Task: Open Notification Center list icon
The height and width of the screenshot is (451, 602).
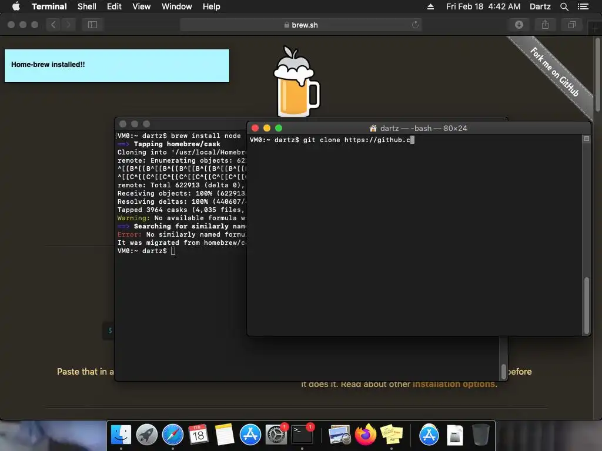Action: [x=583, y=6]
